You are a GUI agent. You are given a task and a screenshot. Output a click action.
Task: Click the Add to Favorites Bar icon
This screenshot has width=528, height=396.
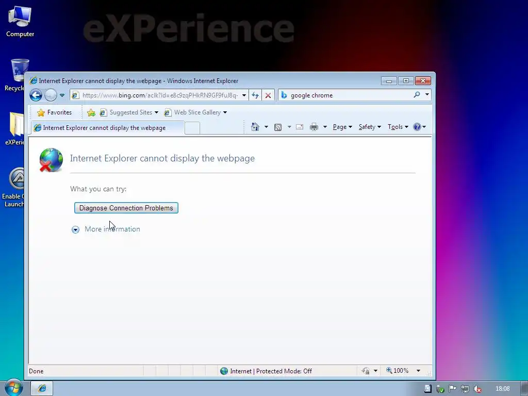coord(91,112)
